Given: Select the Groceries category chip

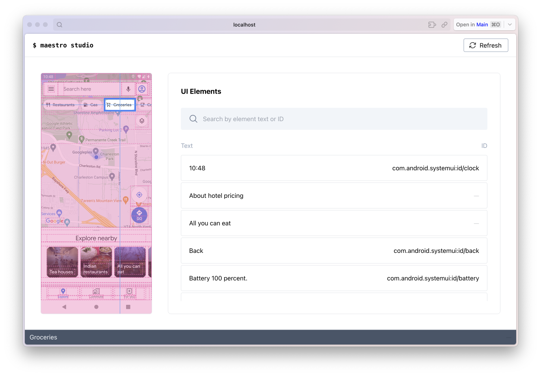Looking at the screenshot, I should point(120,105).
